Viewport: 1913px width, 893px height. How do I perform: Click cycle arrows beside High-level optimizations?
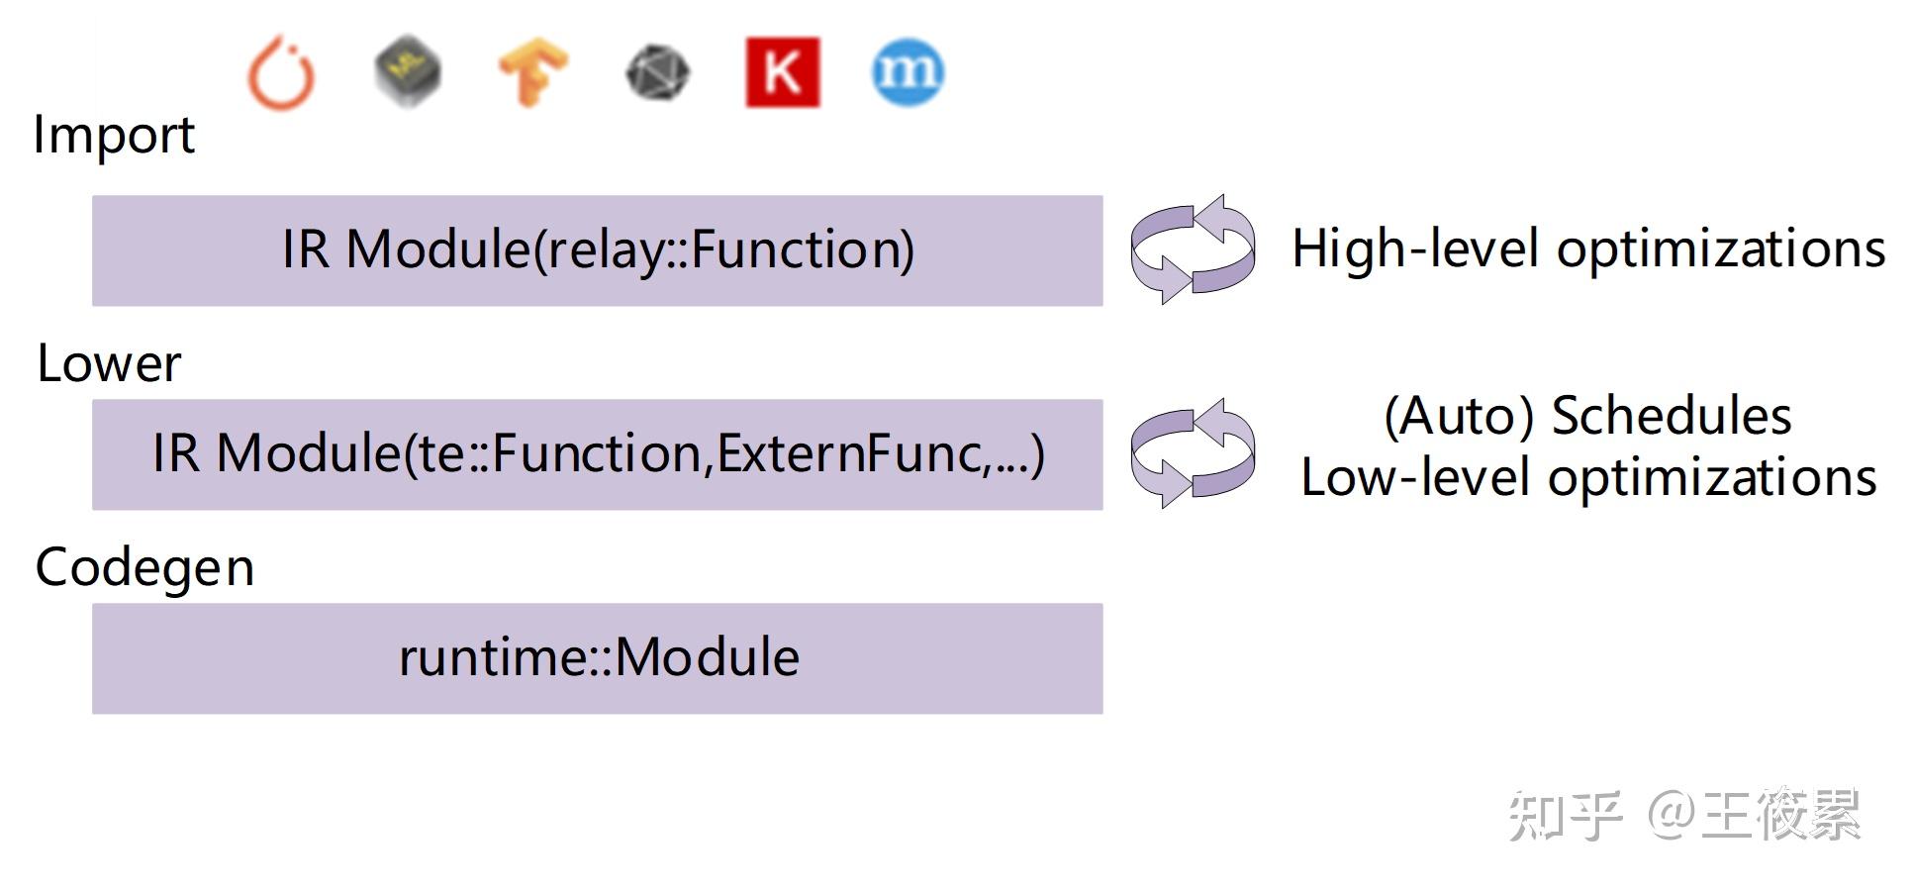1193,249
